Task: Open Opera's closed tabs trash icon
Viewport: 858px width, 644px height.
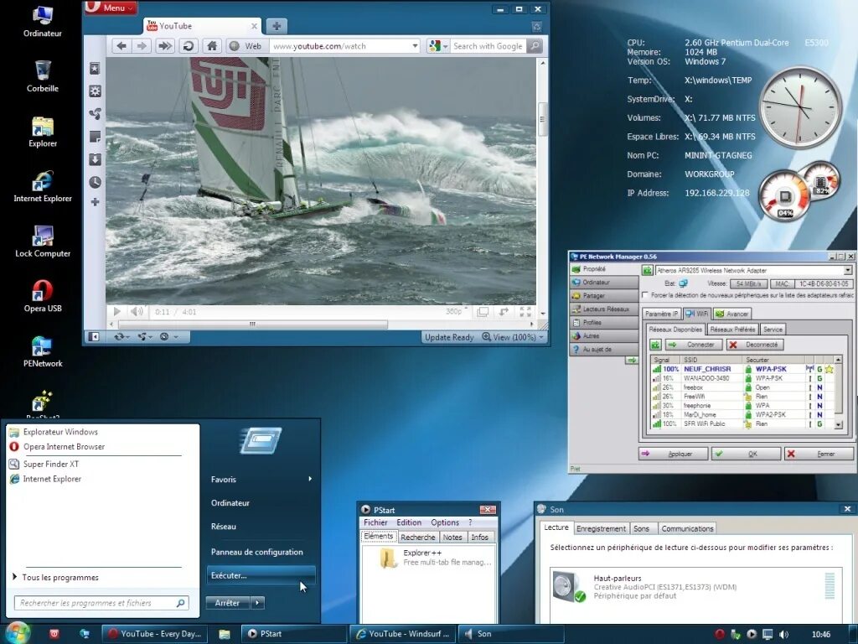Action: pyautogui.click(x=537, y=26)
